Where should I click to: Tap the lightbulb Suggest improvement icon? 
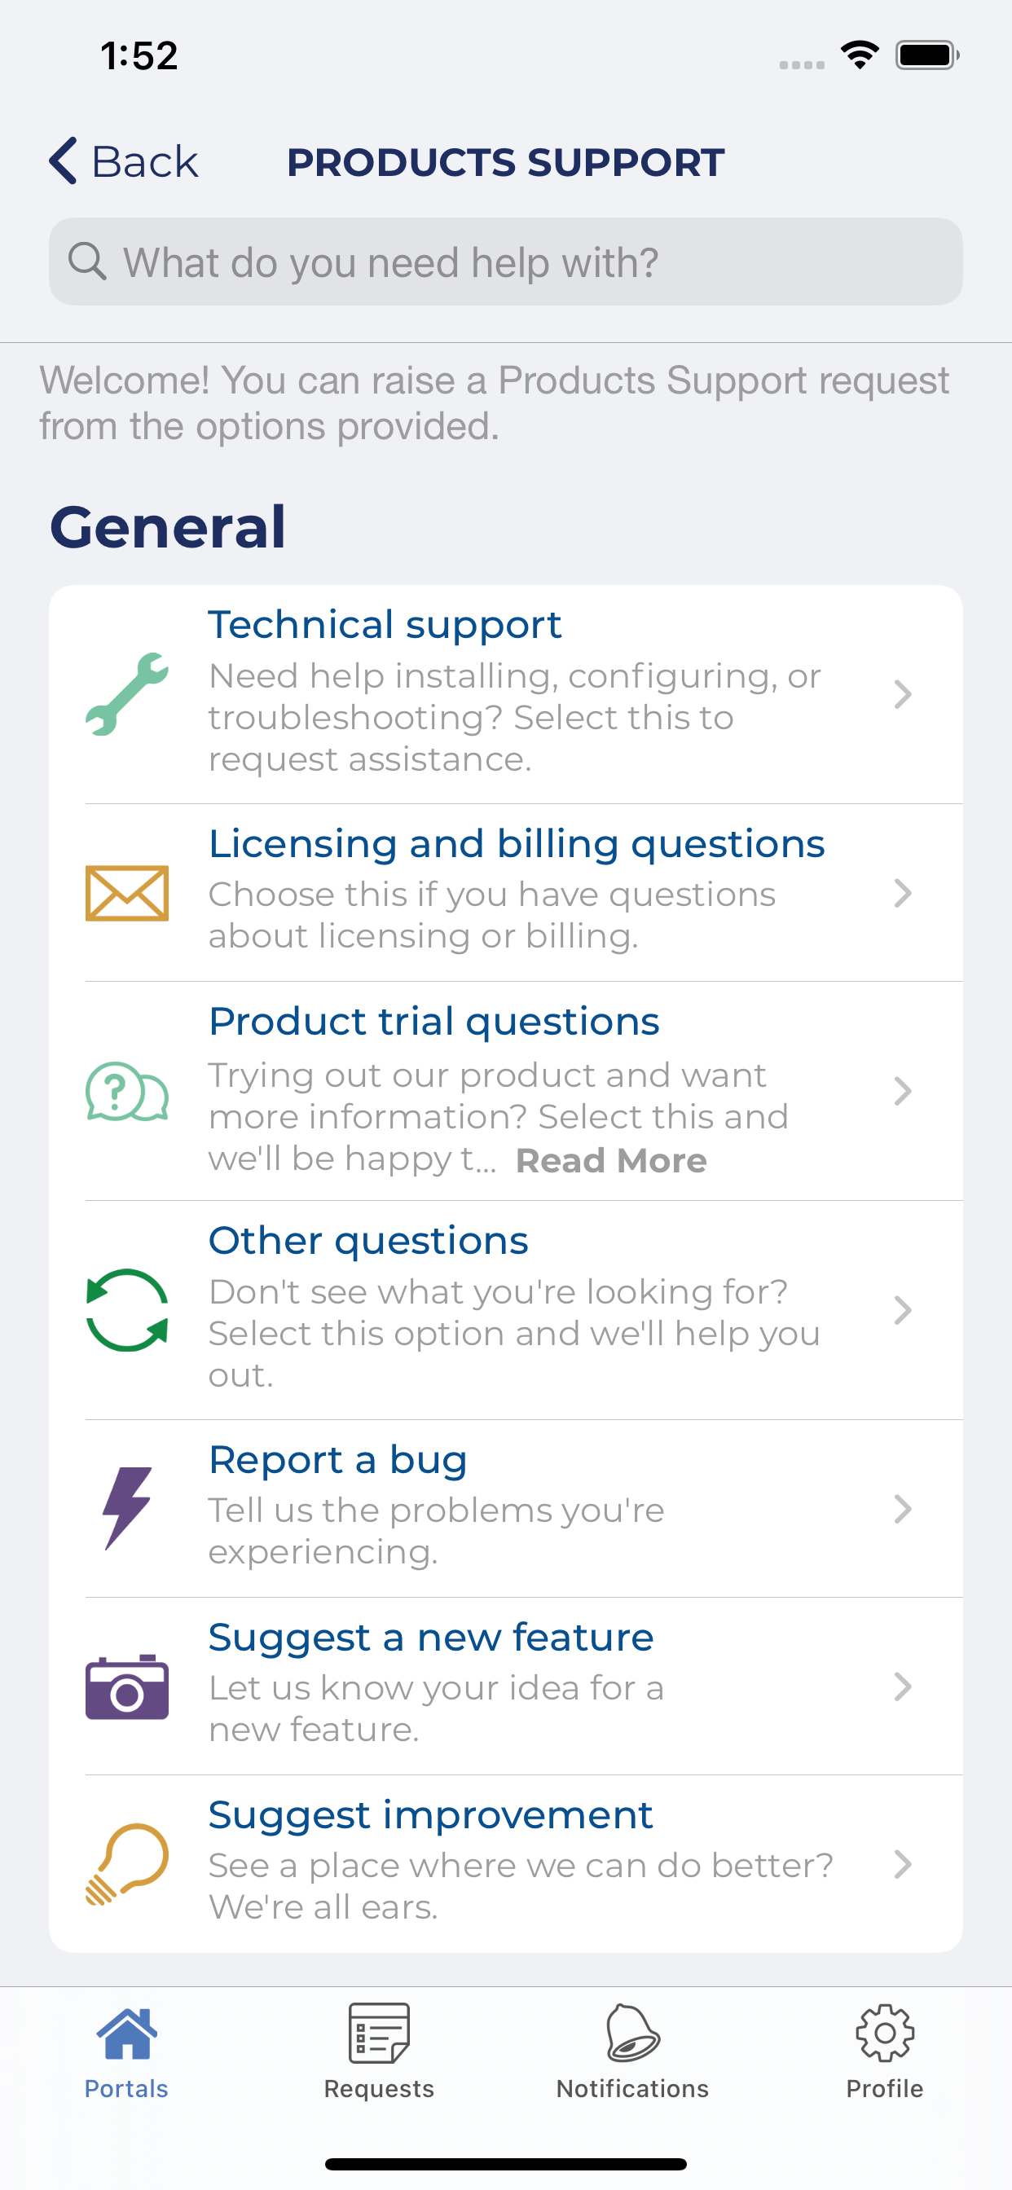[x=127, y=1863]
